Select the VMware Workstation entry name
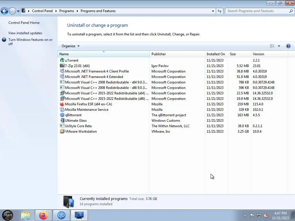Image resolution: width=295 pixels, height=221 pixels. tap(81, 131)
